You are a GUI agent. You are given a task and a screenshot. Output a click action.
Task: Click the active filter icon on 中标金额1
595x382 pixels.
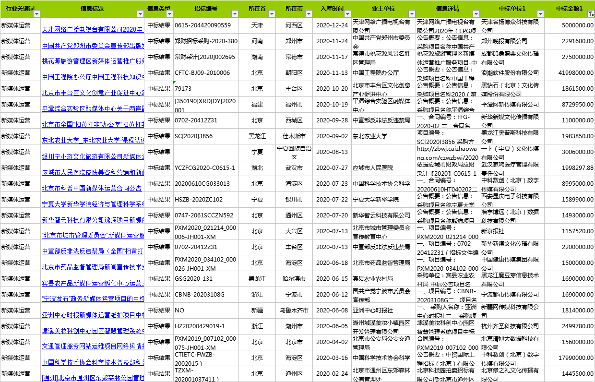(590, 14)
